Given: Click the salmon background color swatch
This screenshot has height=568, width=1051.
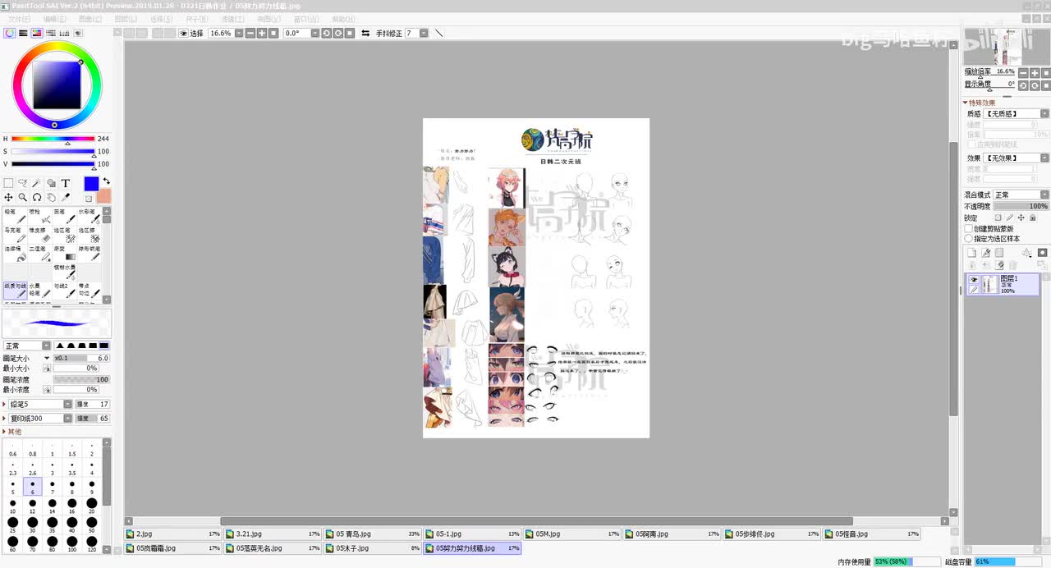Looking at the screenshot, I should tap(103, 197).
